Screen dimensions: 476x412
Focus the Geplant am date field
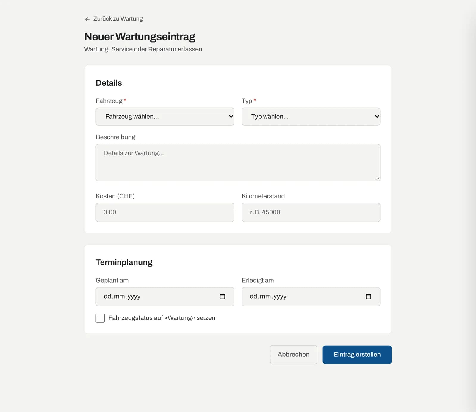165,297
